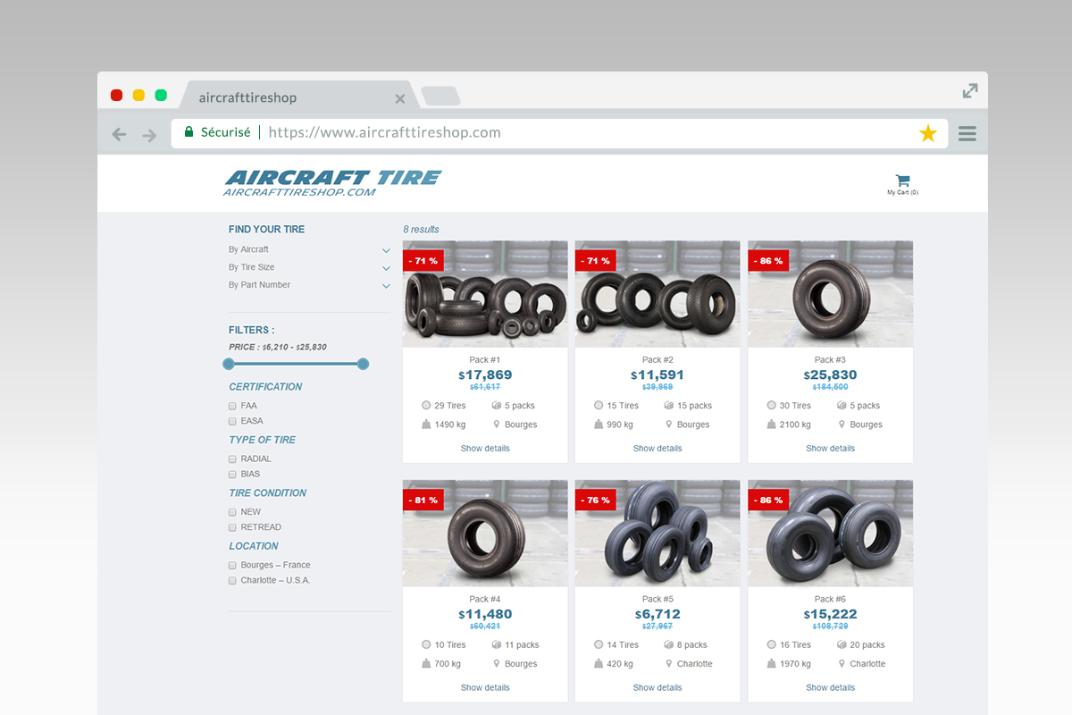Show details for Pack #6
1072x715 pixels.
click(830, 688)
